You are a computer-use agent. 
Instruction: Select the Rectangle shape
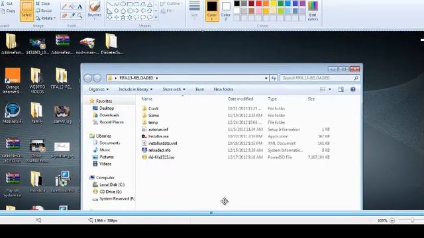pyautogui.click(x=130, y=4)
